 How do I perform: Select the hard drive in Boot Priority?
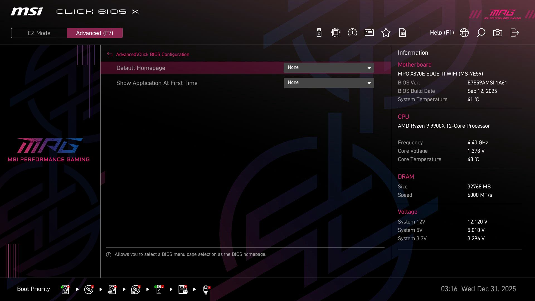click(x=65, y=289)
